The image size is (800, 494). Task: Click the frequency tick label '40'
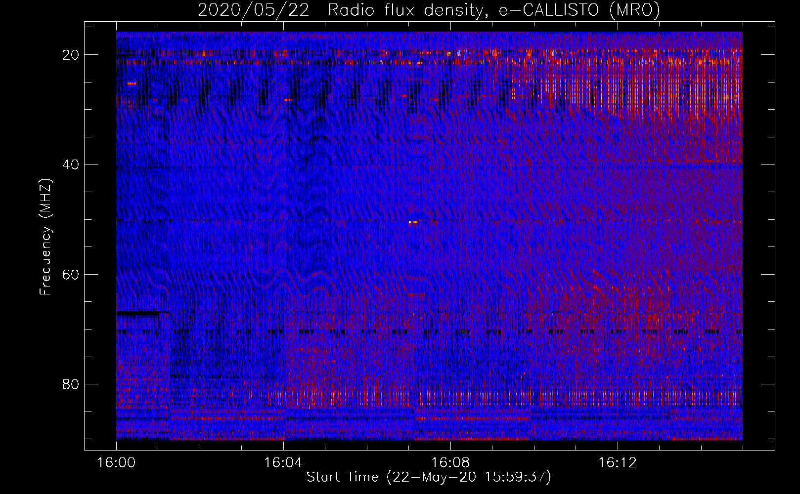pyautogui.click(x=71, y=165)
